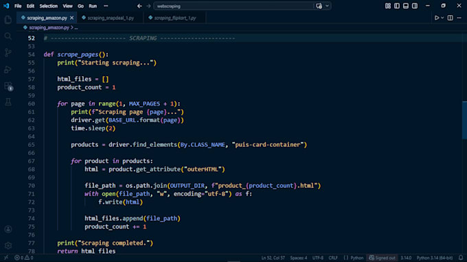Split the editor to the right
The height and width of the screenshot is (262, 467).
[450, 18]
